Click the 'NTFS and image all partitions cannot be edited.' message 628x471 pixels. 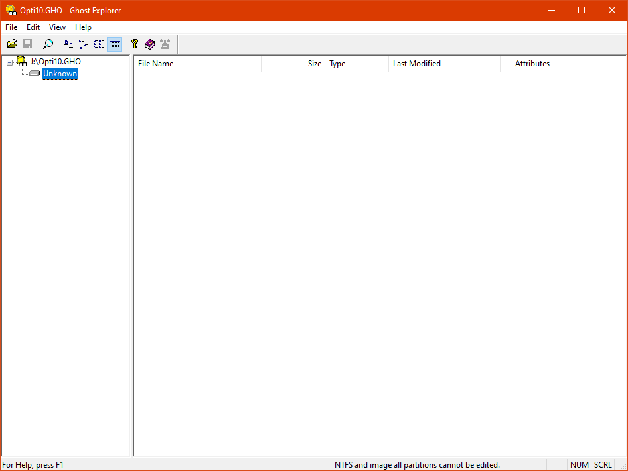[x=418, y=465]
